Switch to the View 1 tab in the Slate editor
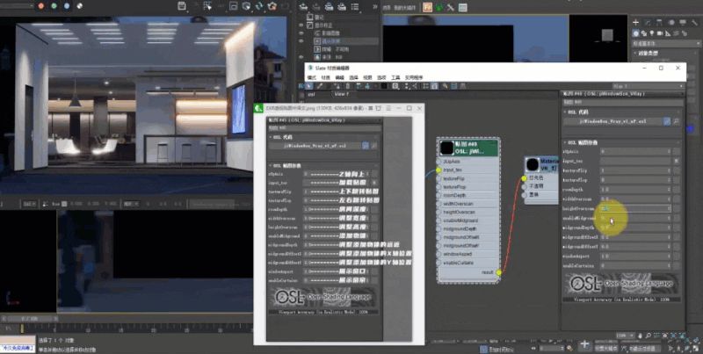 coord(341,94)
